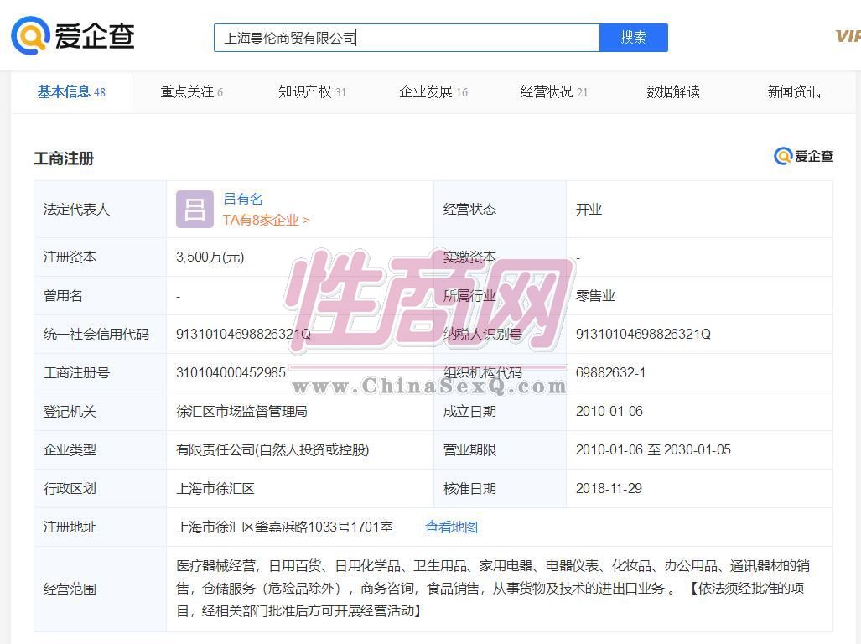Switch to the 数据解读 tab

(x=672, y=92)
